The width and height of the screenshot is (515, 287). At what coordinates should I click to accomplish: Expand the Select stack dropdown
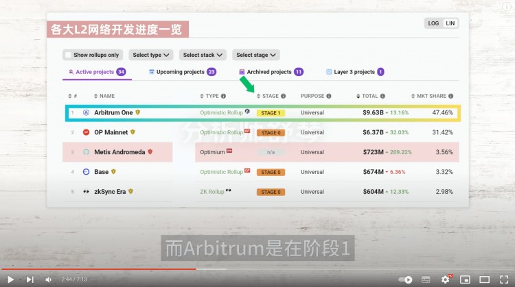(x=203, y=55)
